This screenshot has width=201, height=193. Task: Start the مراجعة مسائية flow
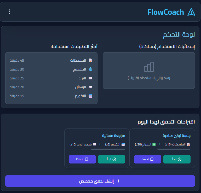tap(112, 159)
